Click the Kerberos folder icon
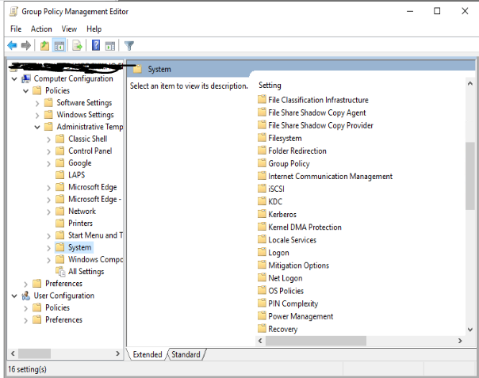Screen dimensions: 479x378 click(262, 214)
